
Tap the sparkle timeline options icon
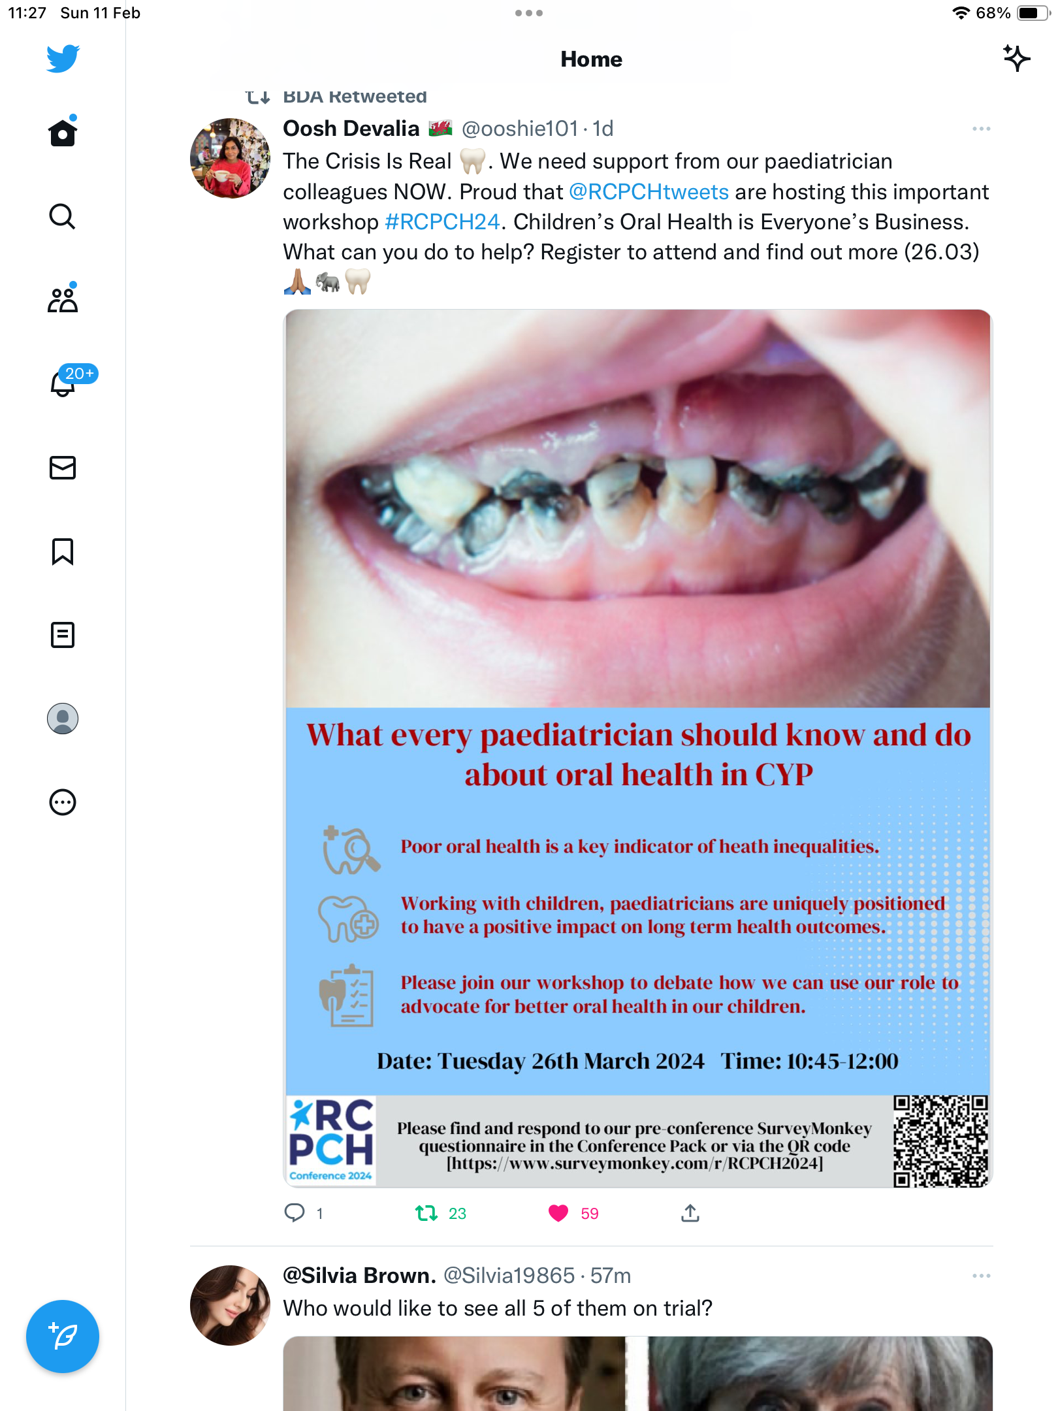click(1016, 59)
